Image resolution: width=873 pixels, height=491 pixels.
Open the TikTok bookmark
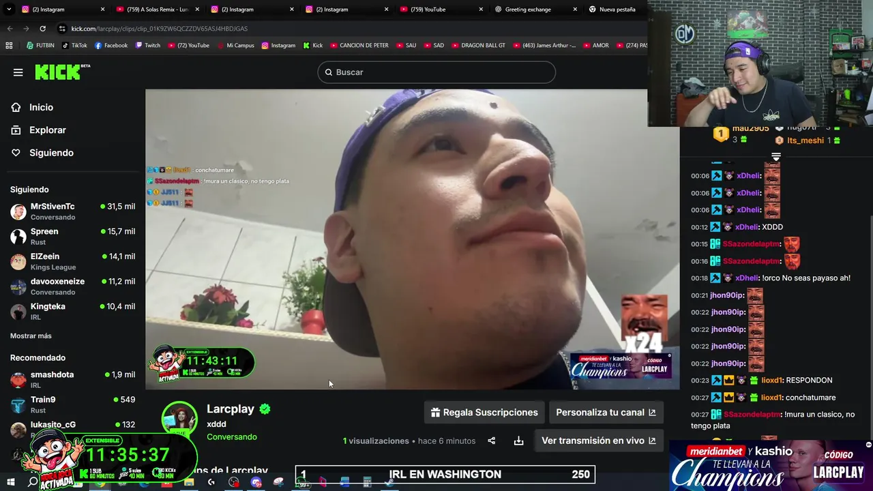pos(74,46)
